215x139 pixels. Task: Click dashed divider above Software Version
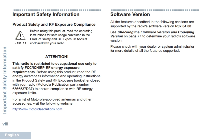[x=154, y=10]
